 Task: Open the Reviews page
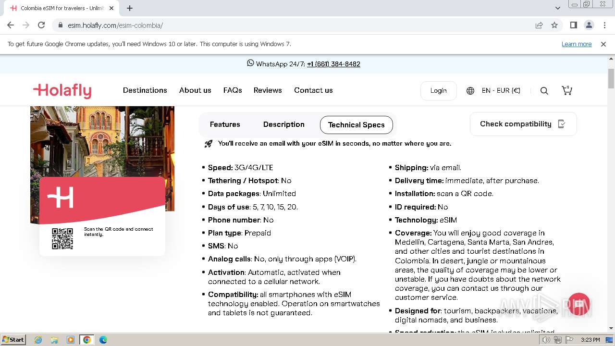(268, 90)
